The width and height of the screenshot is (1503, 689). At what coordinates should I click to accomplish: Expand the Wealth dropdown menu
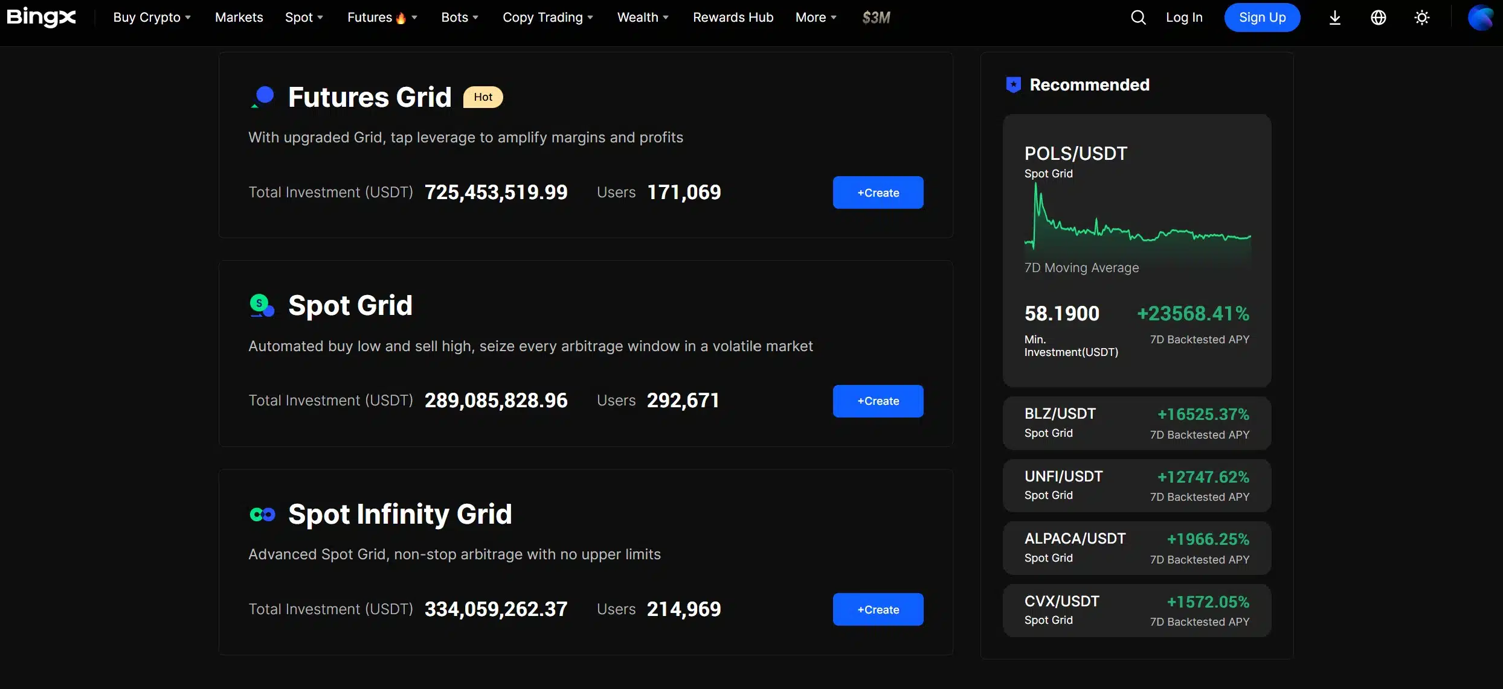[x=643, y=17]
